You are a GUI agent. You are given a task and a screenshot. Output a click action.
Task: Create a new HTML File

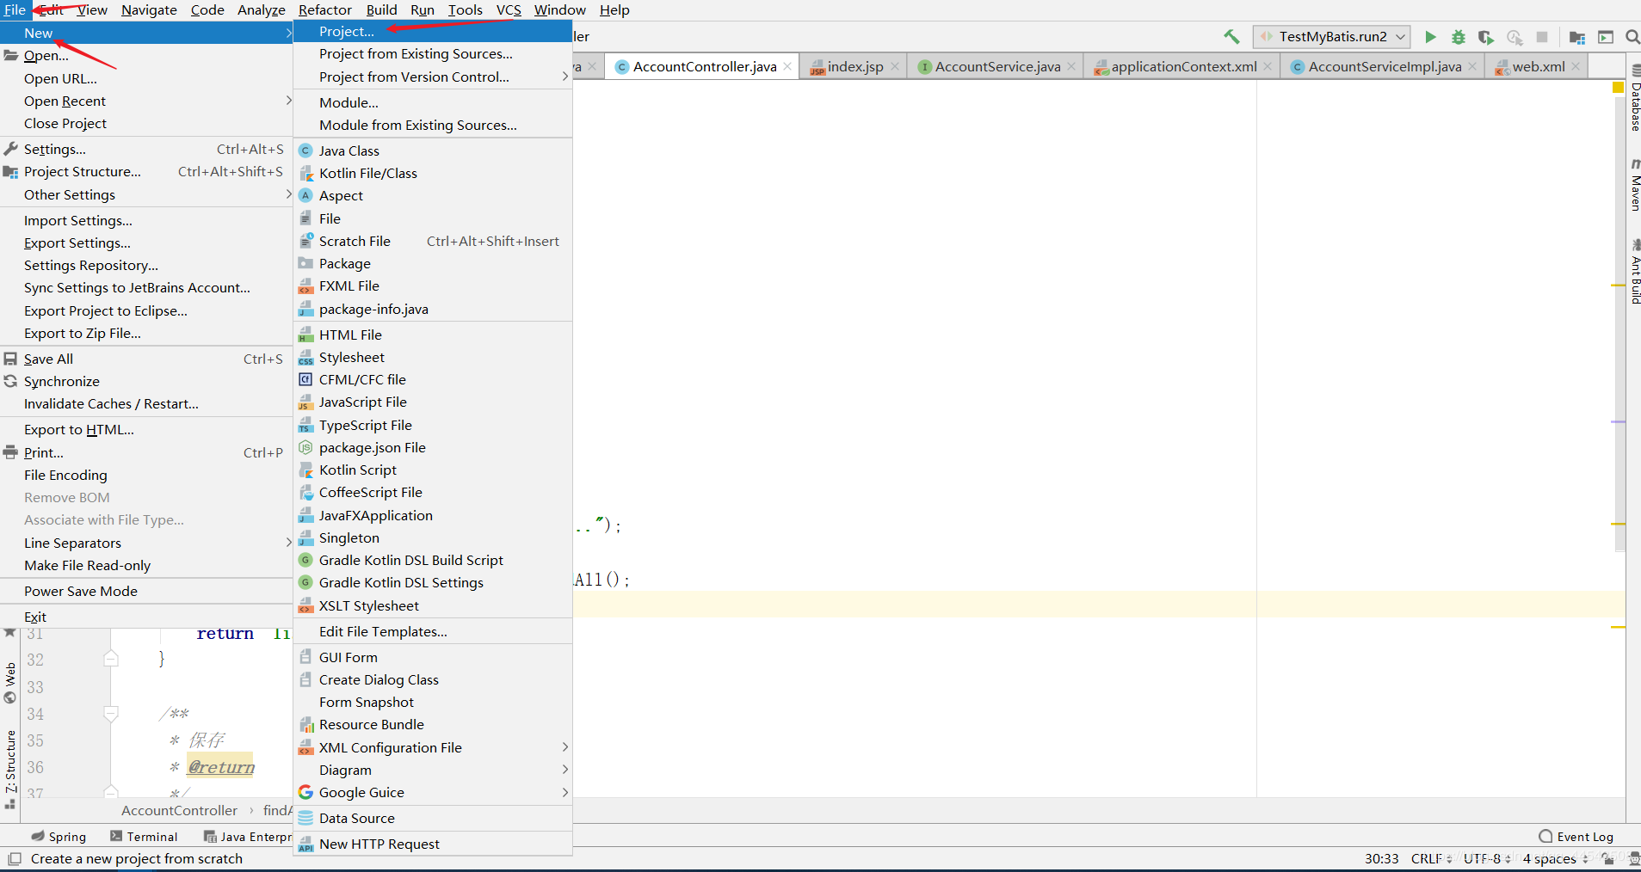tap(433, 335)
